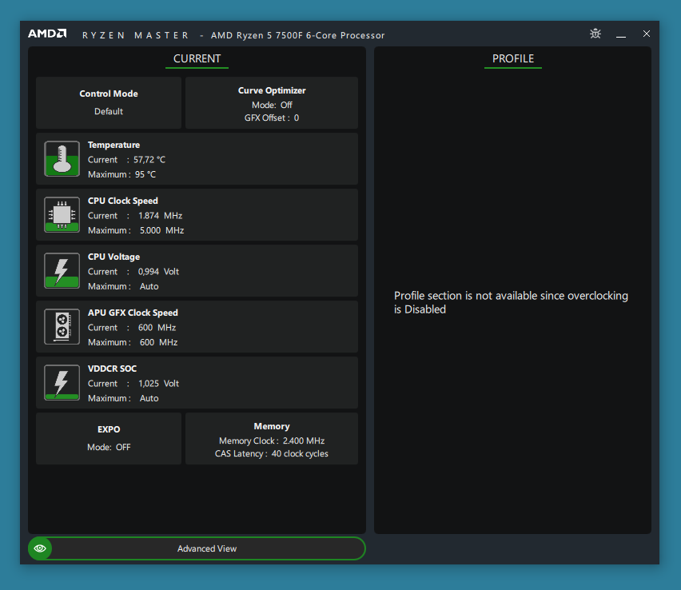Click the 'VDDCR SOC' heading text
681x590 pixels.
112,369
